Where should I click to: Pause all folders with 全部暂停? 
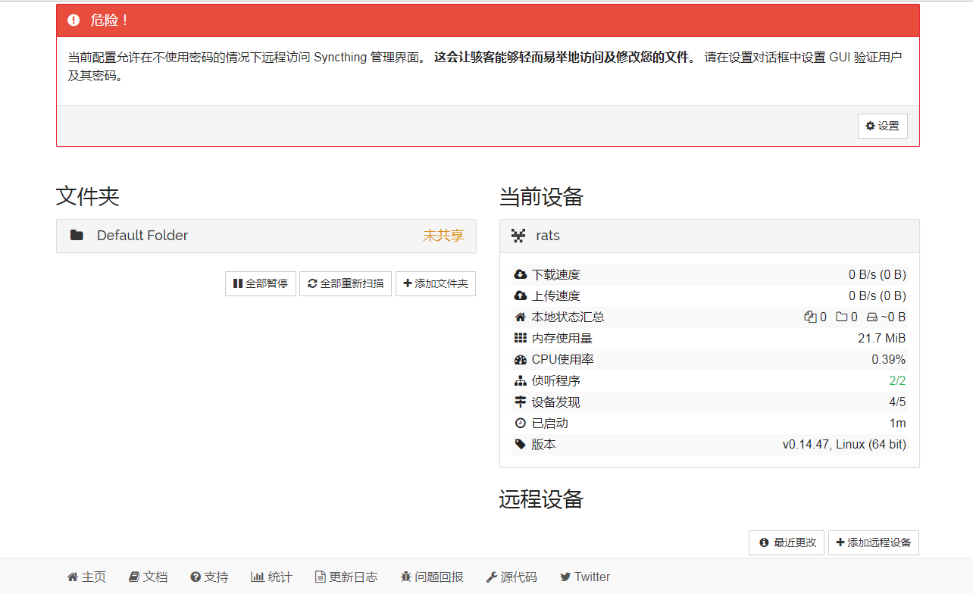pos(261,283)
